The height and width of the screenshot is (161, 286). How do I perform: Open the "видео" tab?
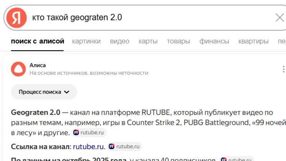pos(120,41)
